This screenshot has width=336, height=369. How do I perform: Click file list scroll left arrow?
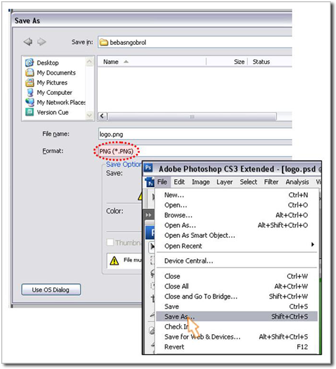[x=102, y=116]
